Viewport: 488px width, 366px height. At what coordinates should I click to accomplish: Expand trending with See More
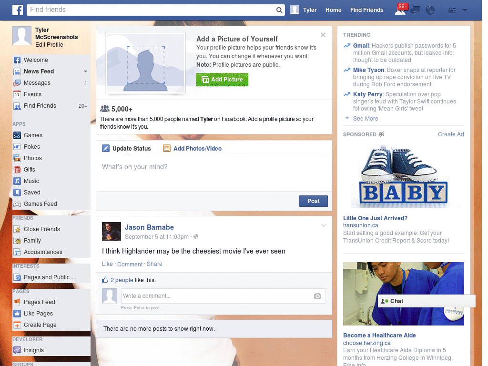366,119
